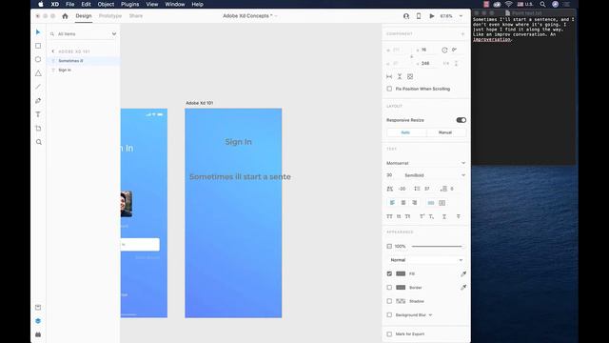Toggle Responsive Resize switch
The height and width of the screenshot is (343, 609).
tap(461, 120)
